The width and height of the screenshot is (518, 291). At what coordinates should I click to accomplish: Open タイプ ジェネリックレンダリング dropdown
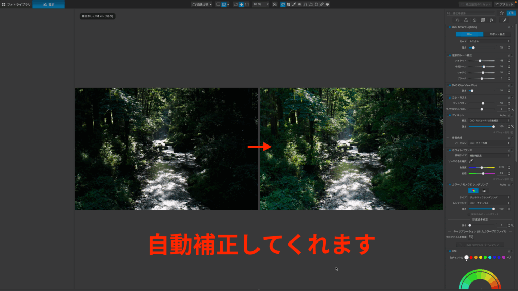coord(489,198)
